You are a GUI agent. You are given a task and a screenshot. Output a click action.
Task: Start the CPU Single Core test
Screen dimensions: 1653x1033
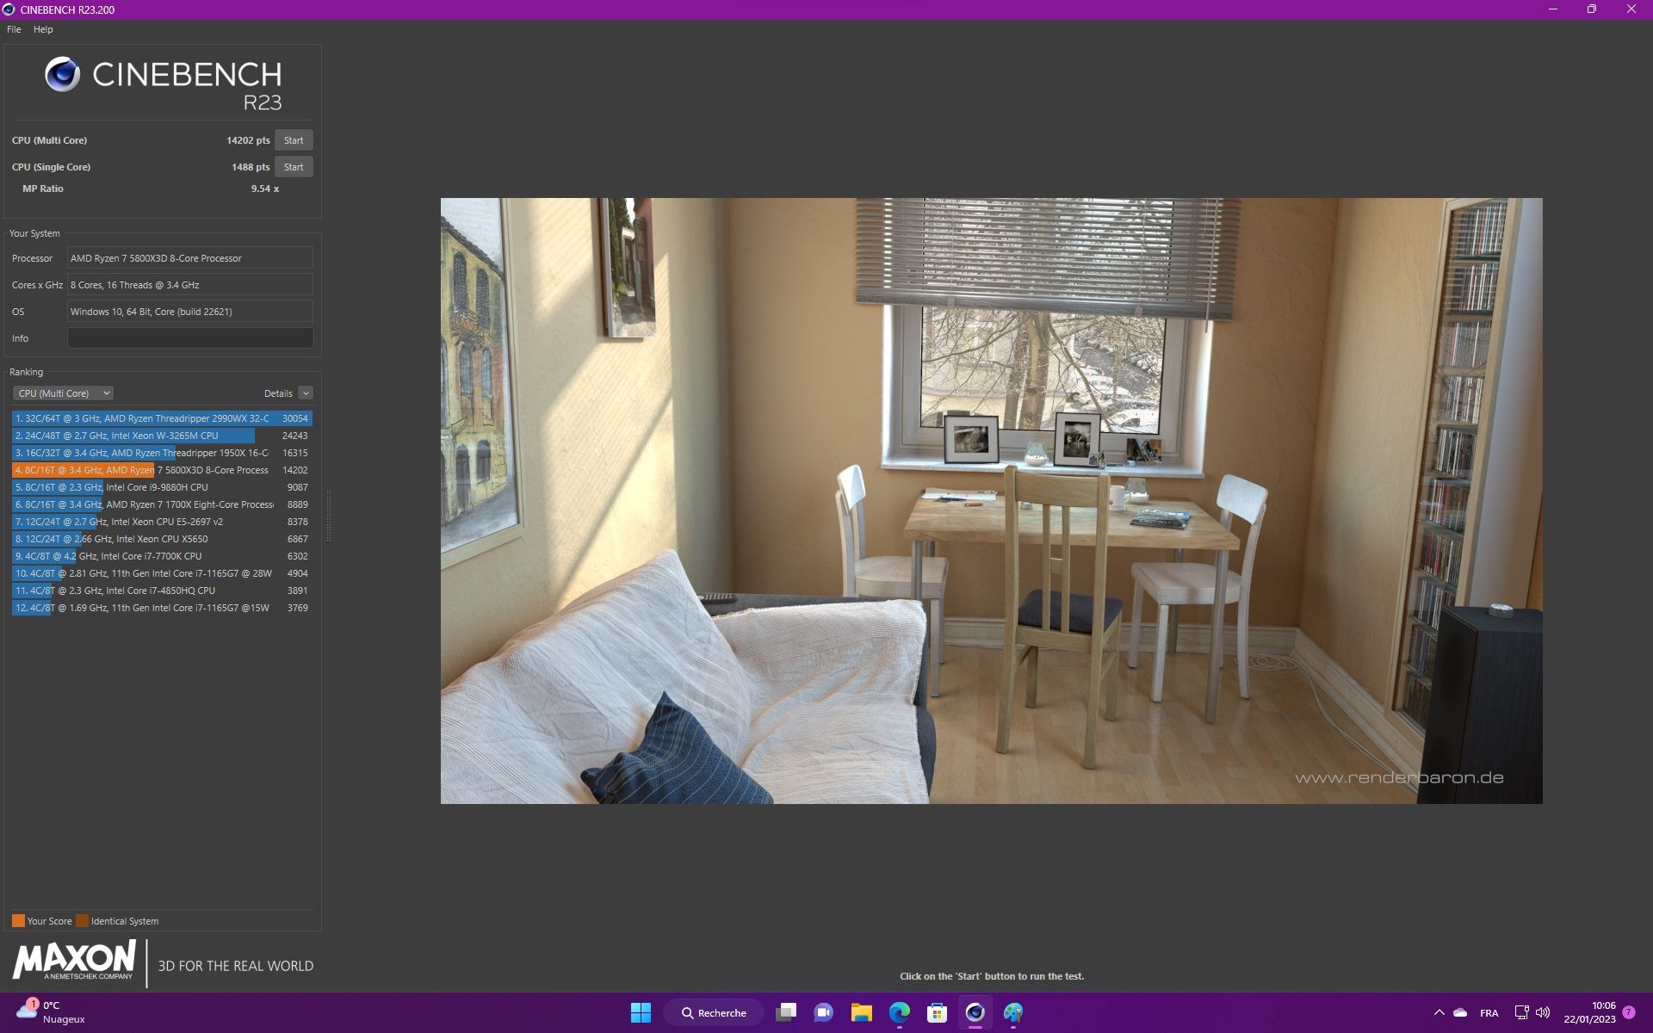coord(294,167)
